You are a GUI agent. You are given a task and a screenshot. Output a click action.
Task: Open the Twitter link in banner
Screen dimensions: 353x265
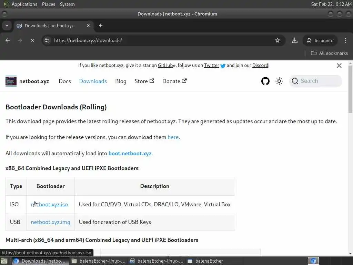(211, 65)
